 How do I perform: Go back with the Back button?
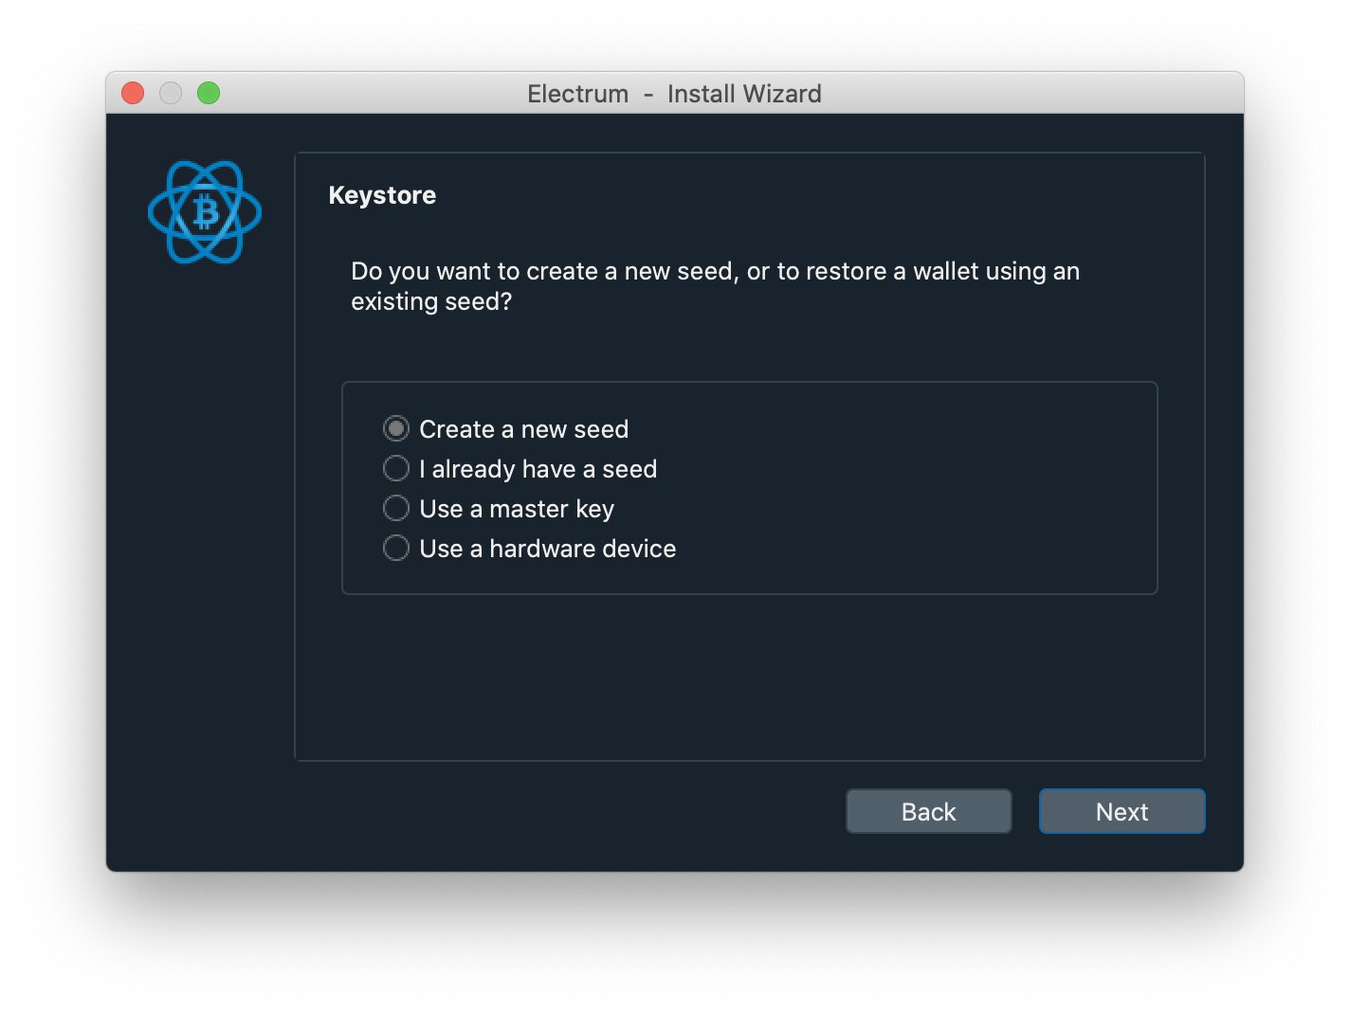(928, 812)
